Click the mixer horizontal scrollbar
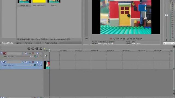The image size is (175, 98). 169,43
